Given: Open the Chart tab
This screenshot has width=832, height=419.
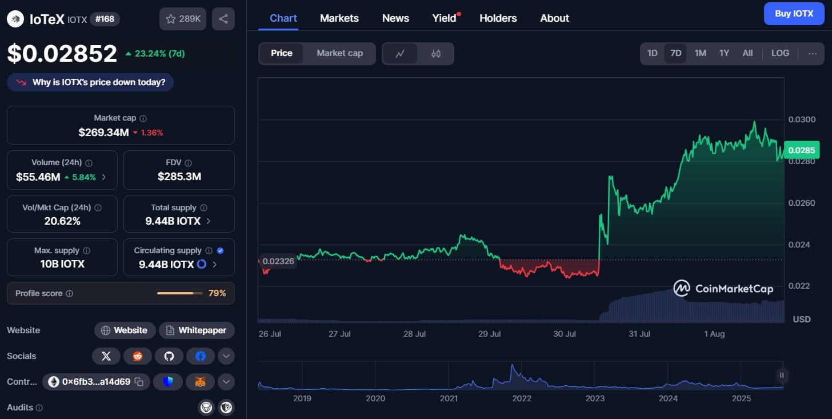Looking at the screenshot, I should click(283, 18).
